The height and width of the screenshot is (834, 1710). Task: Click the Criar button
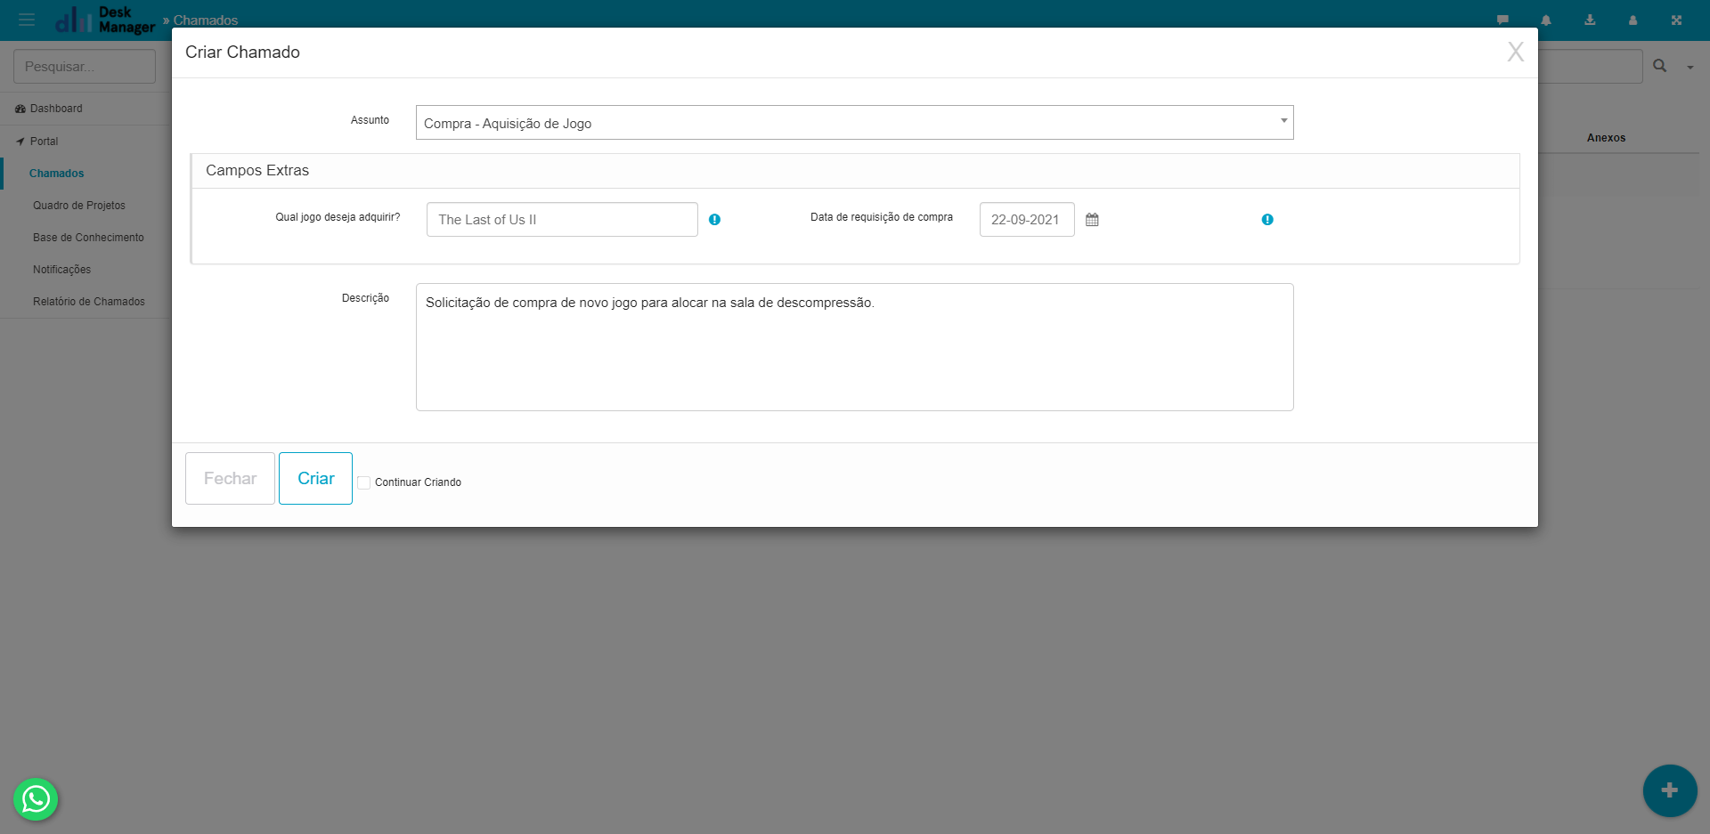click(x=315, y=478)
